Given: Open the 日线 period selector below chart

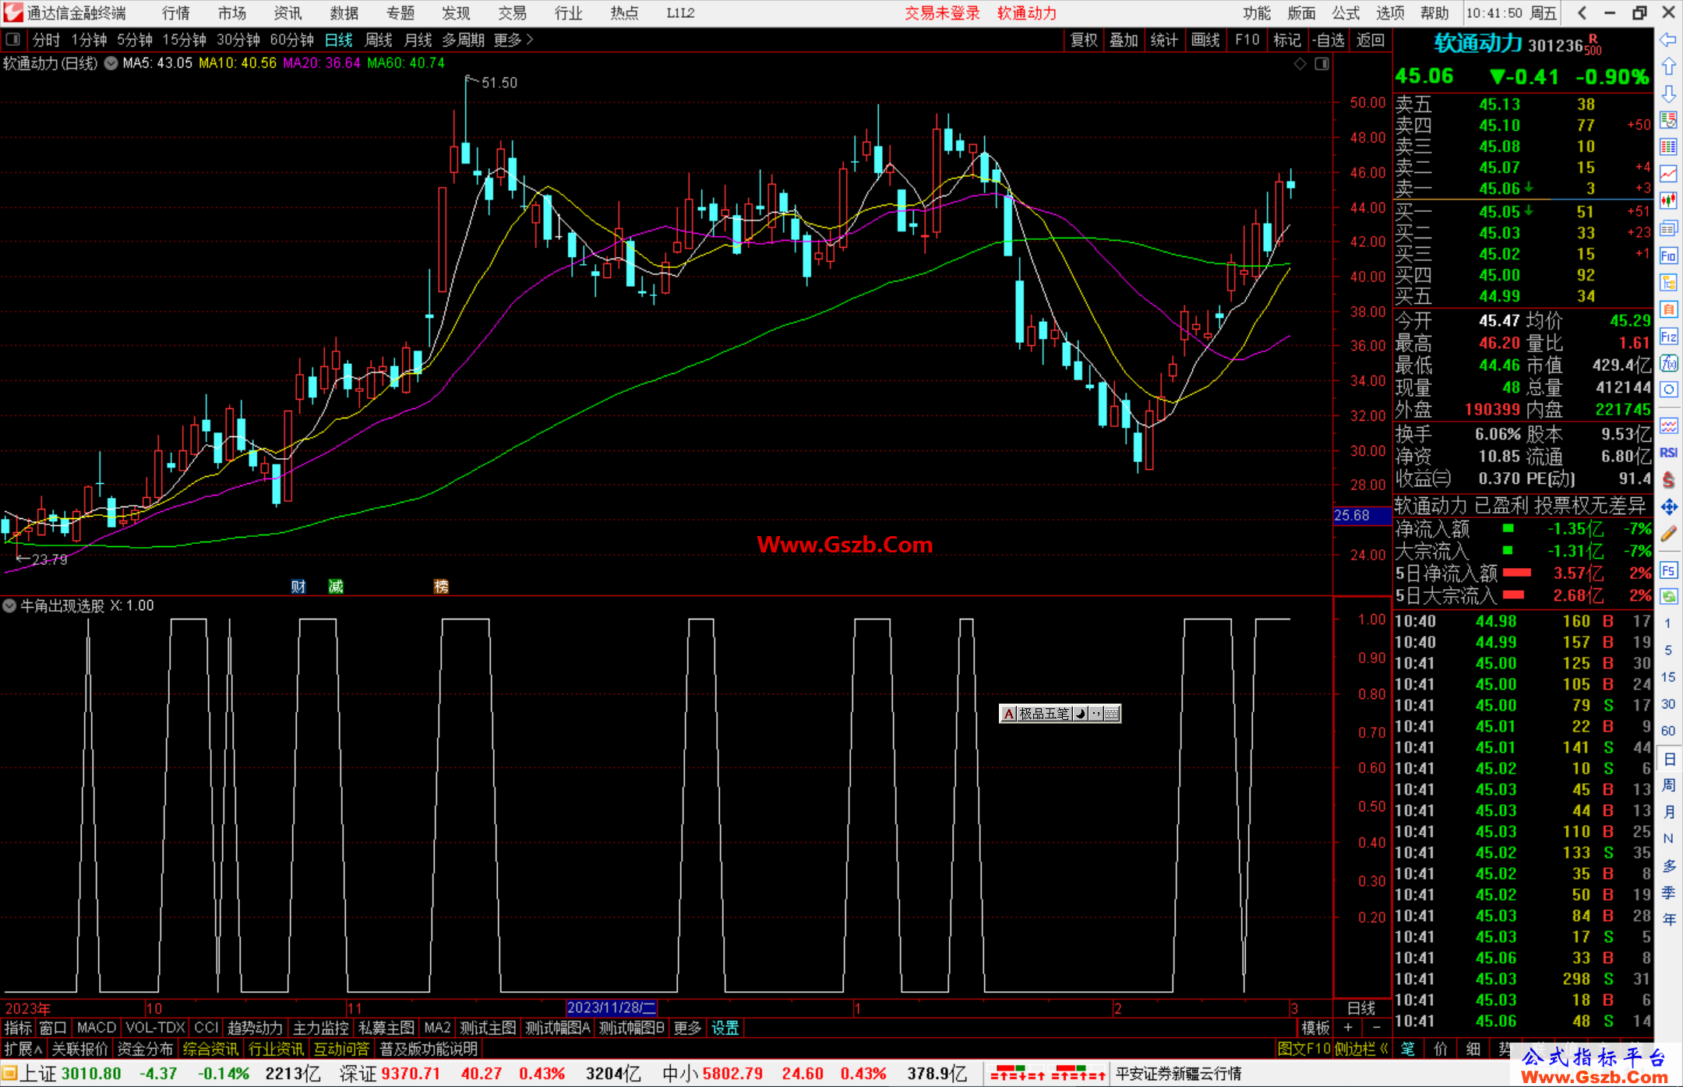Looking at the screenshot, I should pos(1361,1008).
